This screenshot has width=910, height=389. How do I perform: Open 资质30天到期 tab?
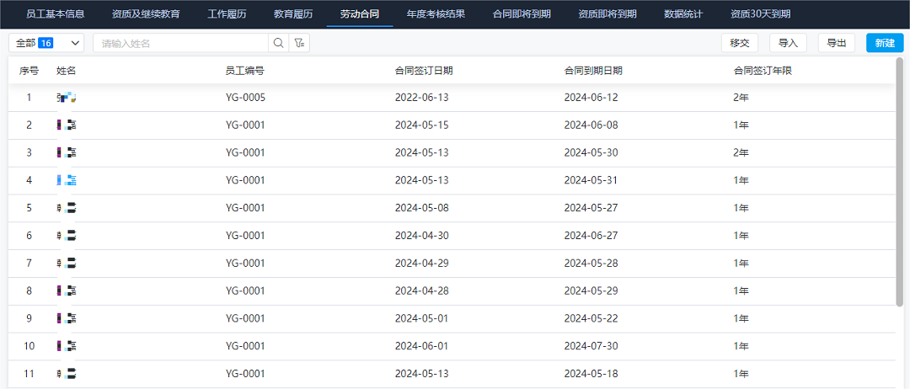click(760, 14)
